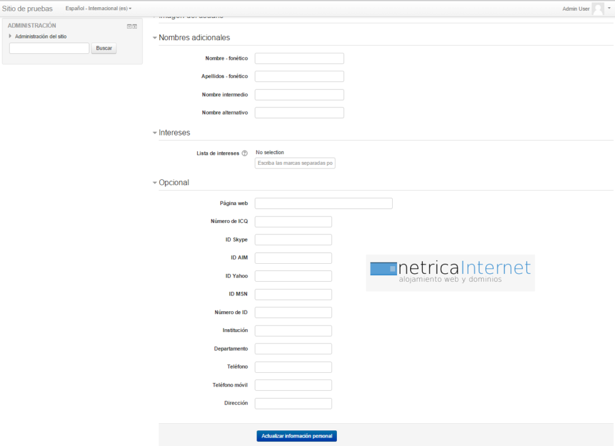Click the ID Skype input field
The height and width of the screenshot is (446, 615).
tap(293, 240)
